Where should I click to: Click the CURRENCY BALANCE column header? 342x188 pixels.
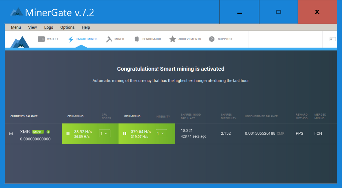(24, 116)
